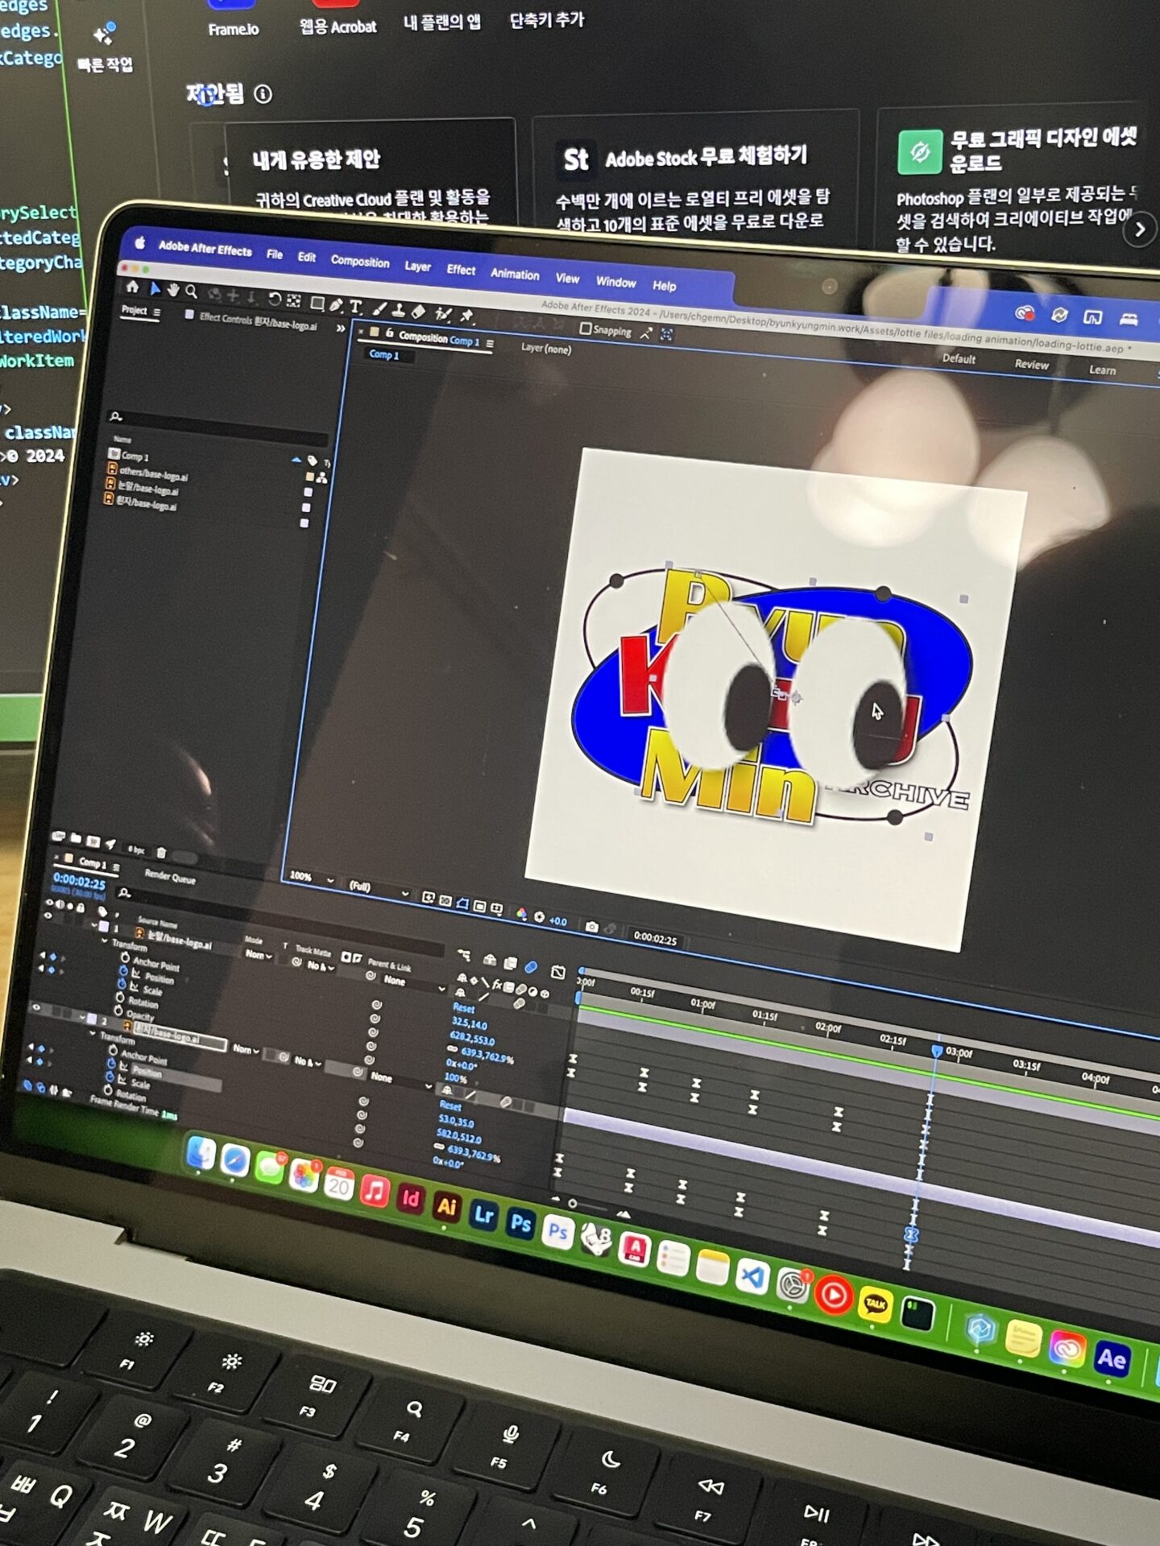
Task: Select the Rectangle shape tool
Action: 317,304
